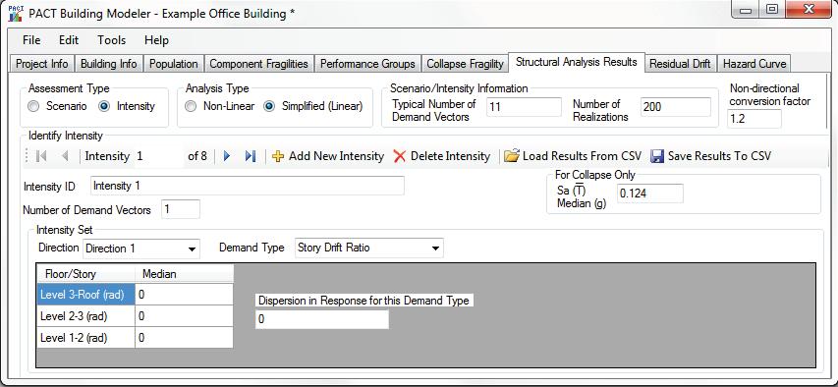Click the Dispersion in Response value field
This screenshot has height=387, width=838.
pos(321,319)
